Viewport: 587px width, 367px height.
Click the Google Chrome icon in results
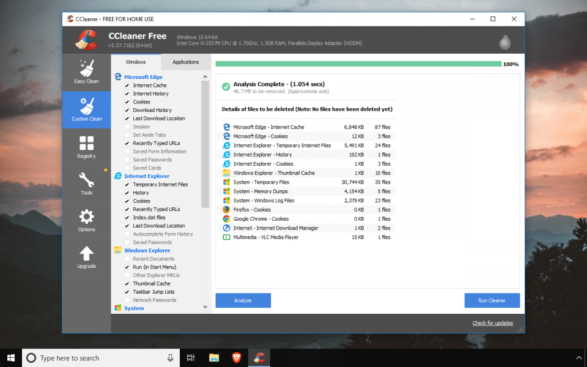[x=226, y=219]
